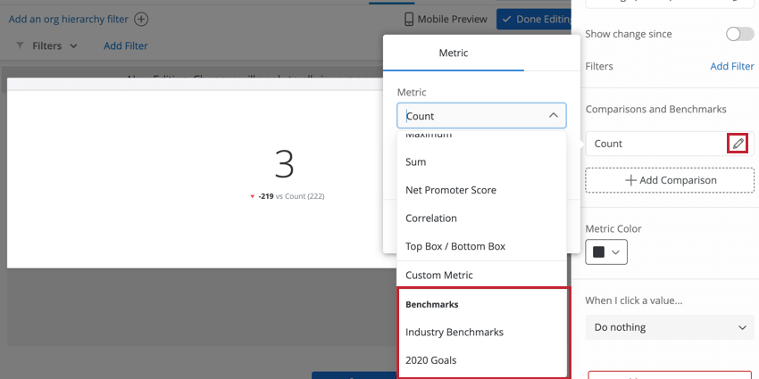The height and width of the screenshot is (379, 759).
Task: Toggle the Show change since switch
Action: coord(739,34)
